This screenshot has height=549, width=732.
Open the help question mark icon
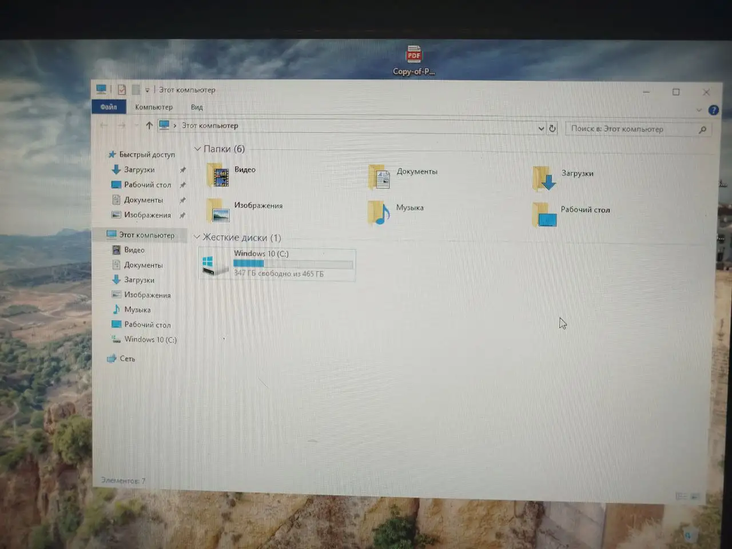(713, 110)
